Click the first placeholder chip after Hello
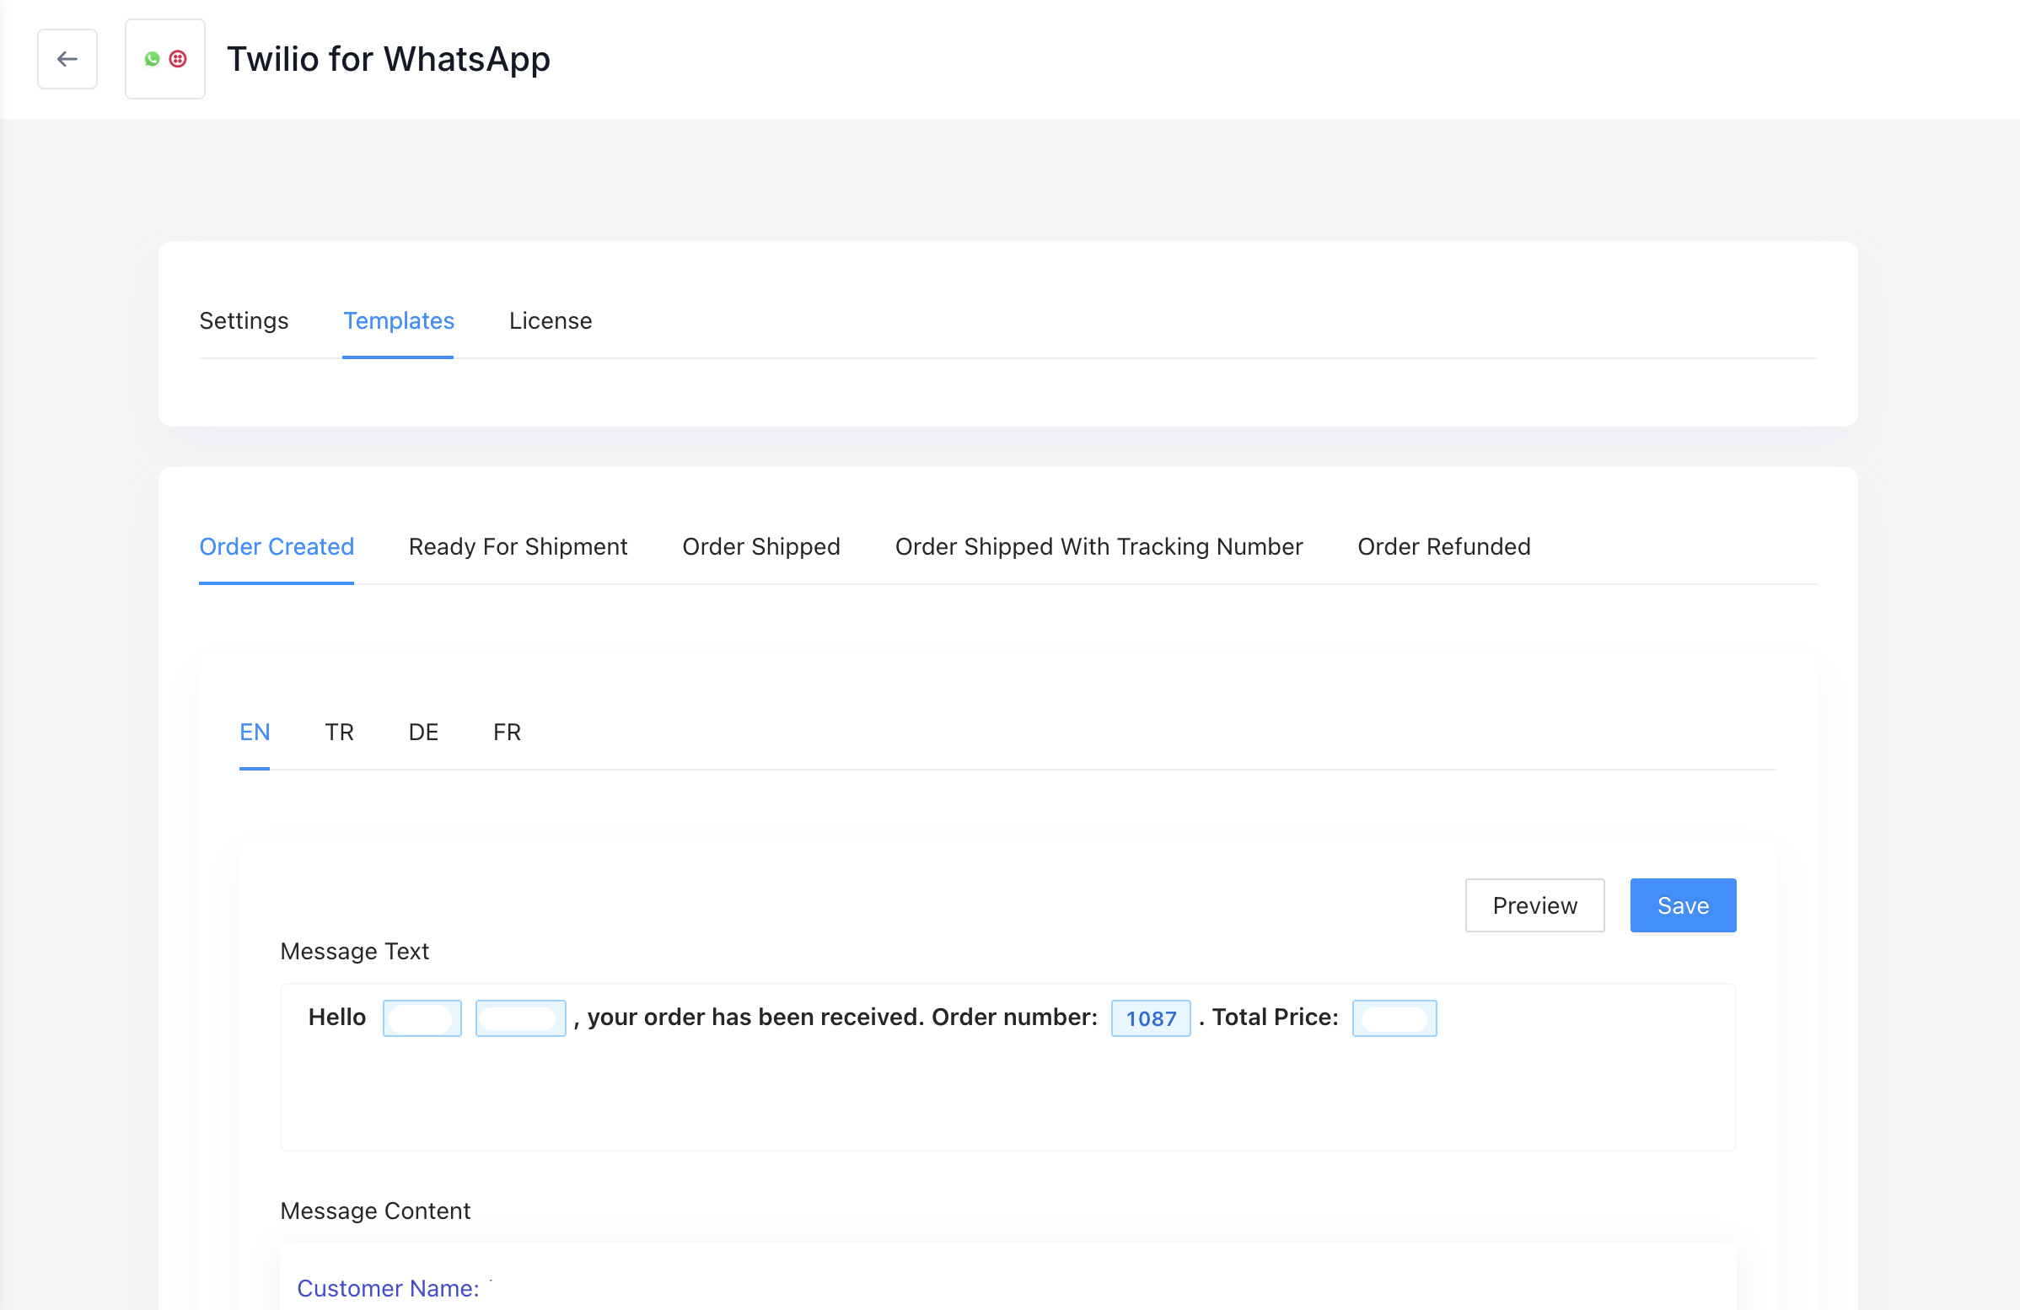Screen dimensions: 2020x1310 click(422, 1018)
